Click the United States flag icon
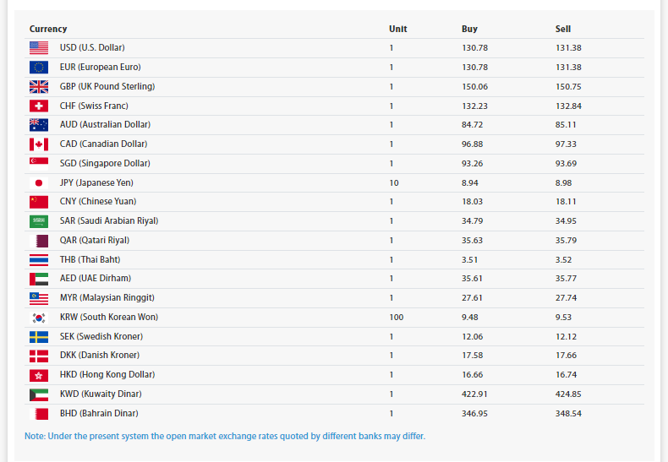Viewport: 668px width, 462px height. click(39, 48)
